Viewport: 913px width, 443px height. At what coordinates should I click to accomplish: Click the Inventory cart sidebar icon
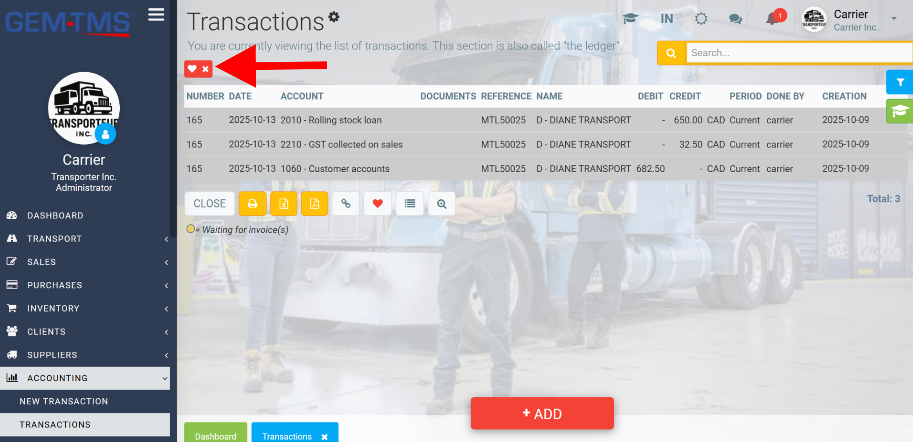pyautogui.click(x=12, y=308)
